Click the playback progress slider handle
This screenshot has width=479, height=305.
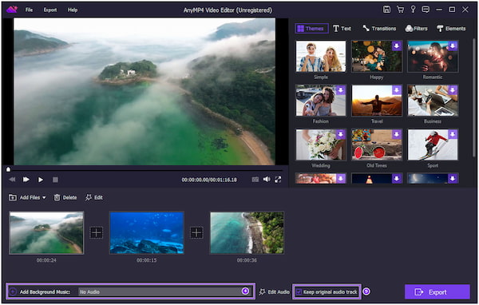9,169
